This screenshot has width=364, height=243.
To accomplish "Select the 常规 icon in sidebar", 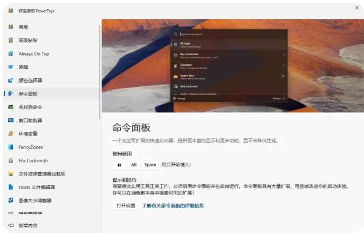I will [11, 27].
